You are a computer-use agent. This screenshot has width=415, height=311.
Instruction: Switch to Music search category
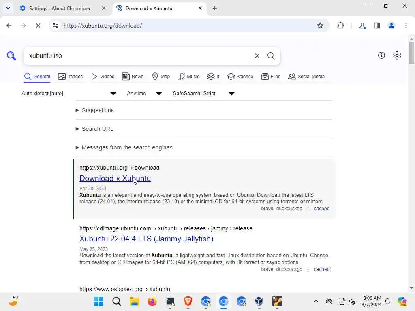pos(189,77)
